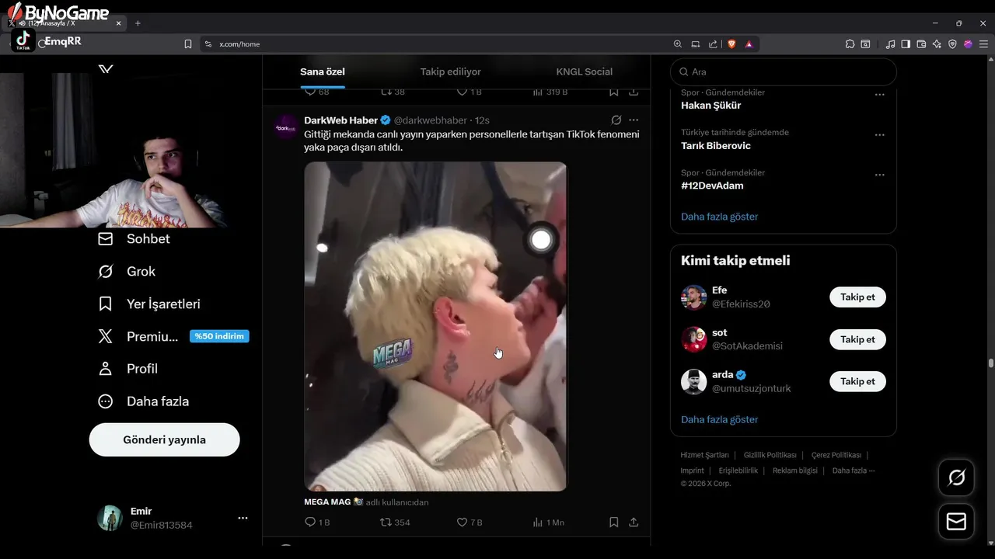Open more options on DarkWeb Haber post

coord(634,120)
